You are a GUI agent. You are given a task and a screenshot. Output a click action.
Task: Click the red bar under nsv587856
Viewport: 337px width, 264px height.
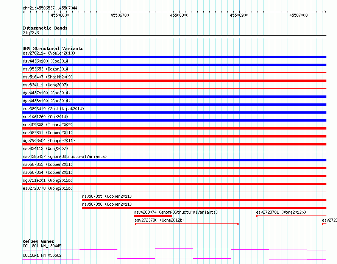[204, 208]
